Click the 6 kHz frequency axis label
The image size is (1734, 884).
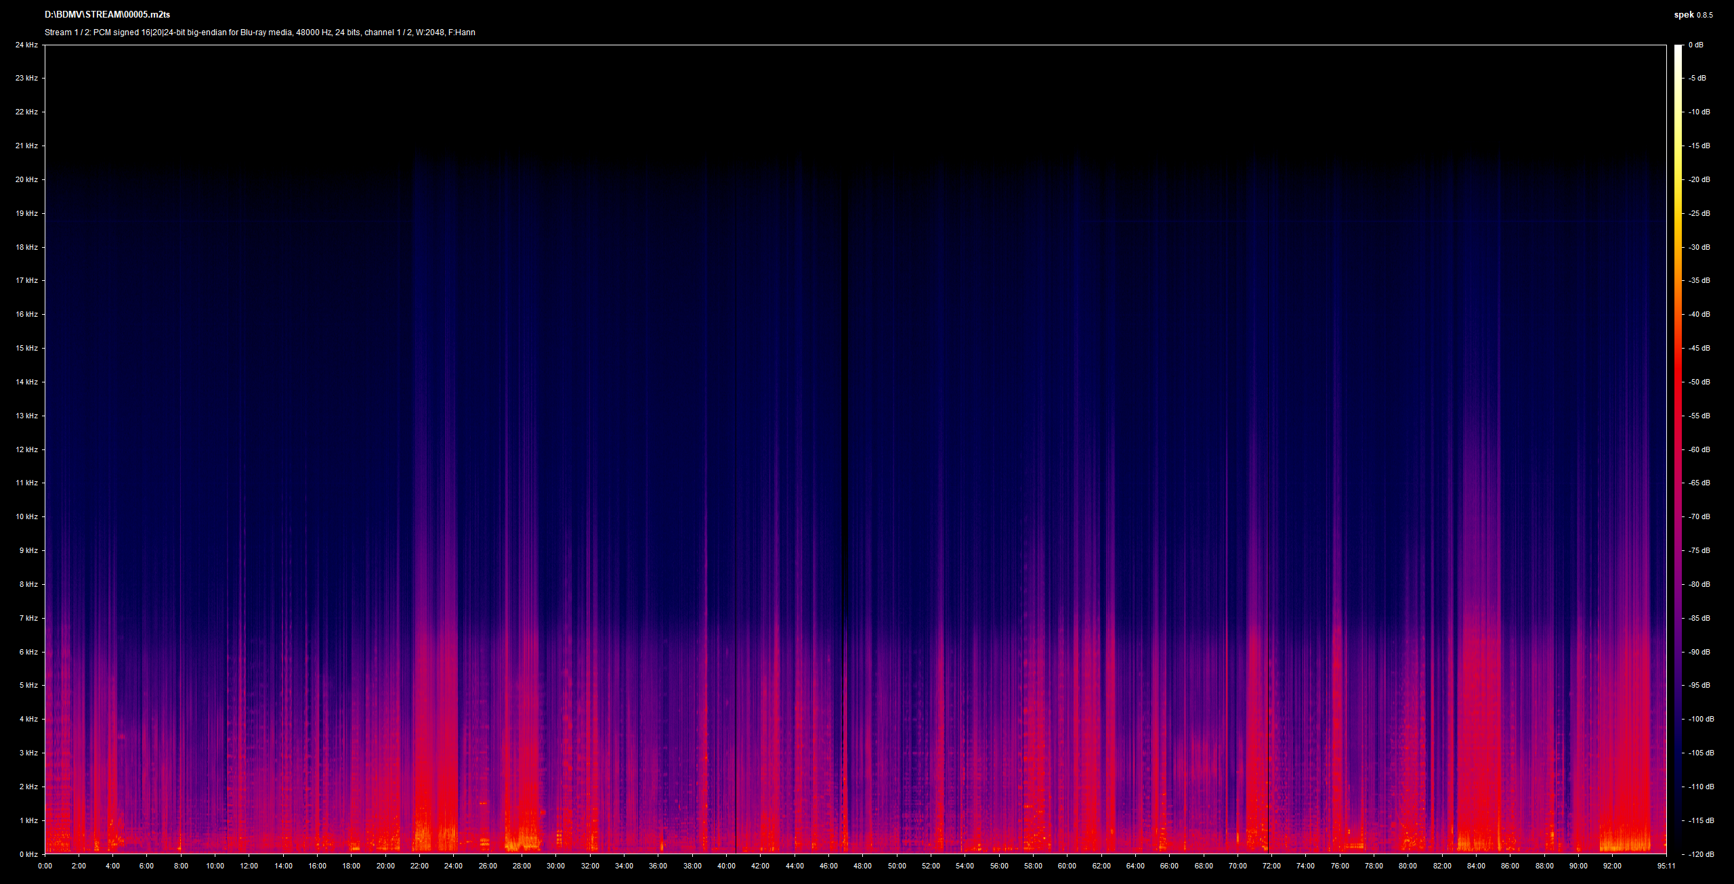[x=29, y=652]
